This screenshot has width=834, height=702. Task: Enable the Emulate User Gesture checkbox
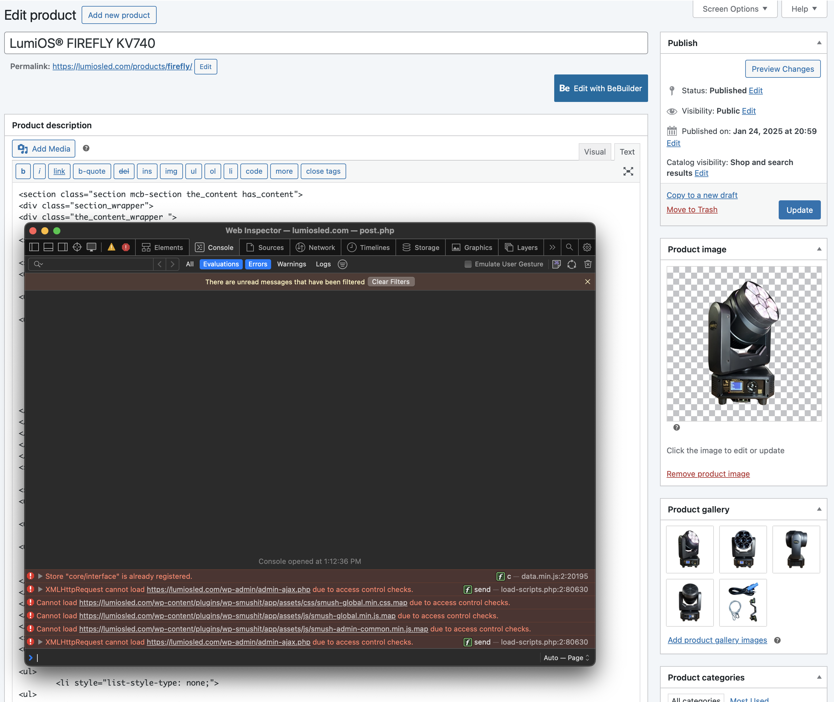point(468,264)
